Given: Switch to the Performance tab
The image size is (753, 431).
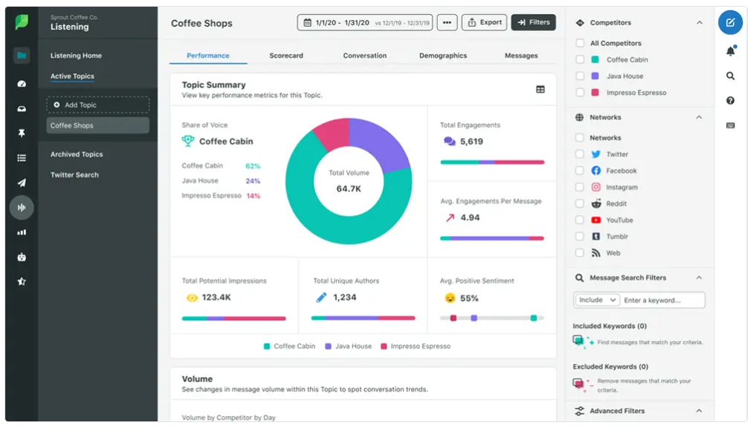Looking at the screenshot, I should 208,56.
